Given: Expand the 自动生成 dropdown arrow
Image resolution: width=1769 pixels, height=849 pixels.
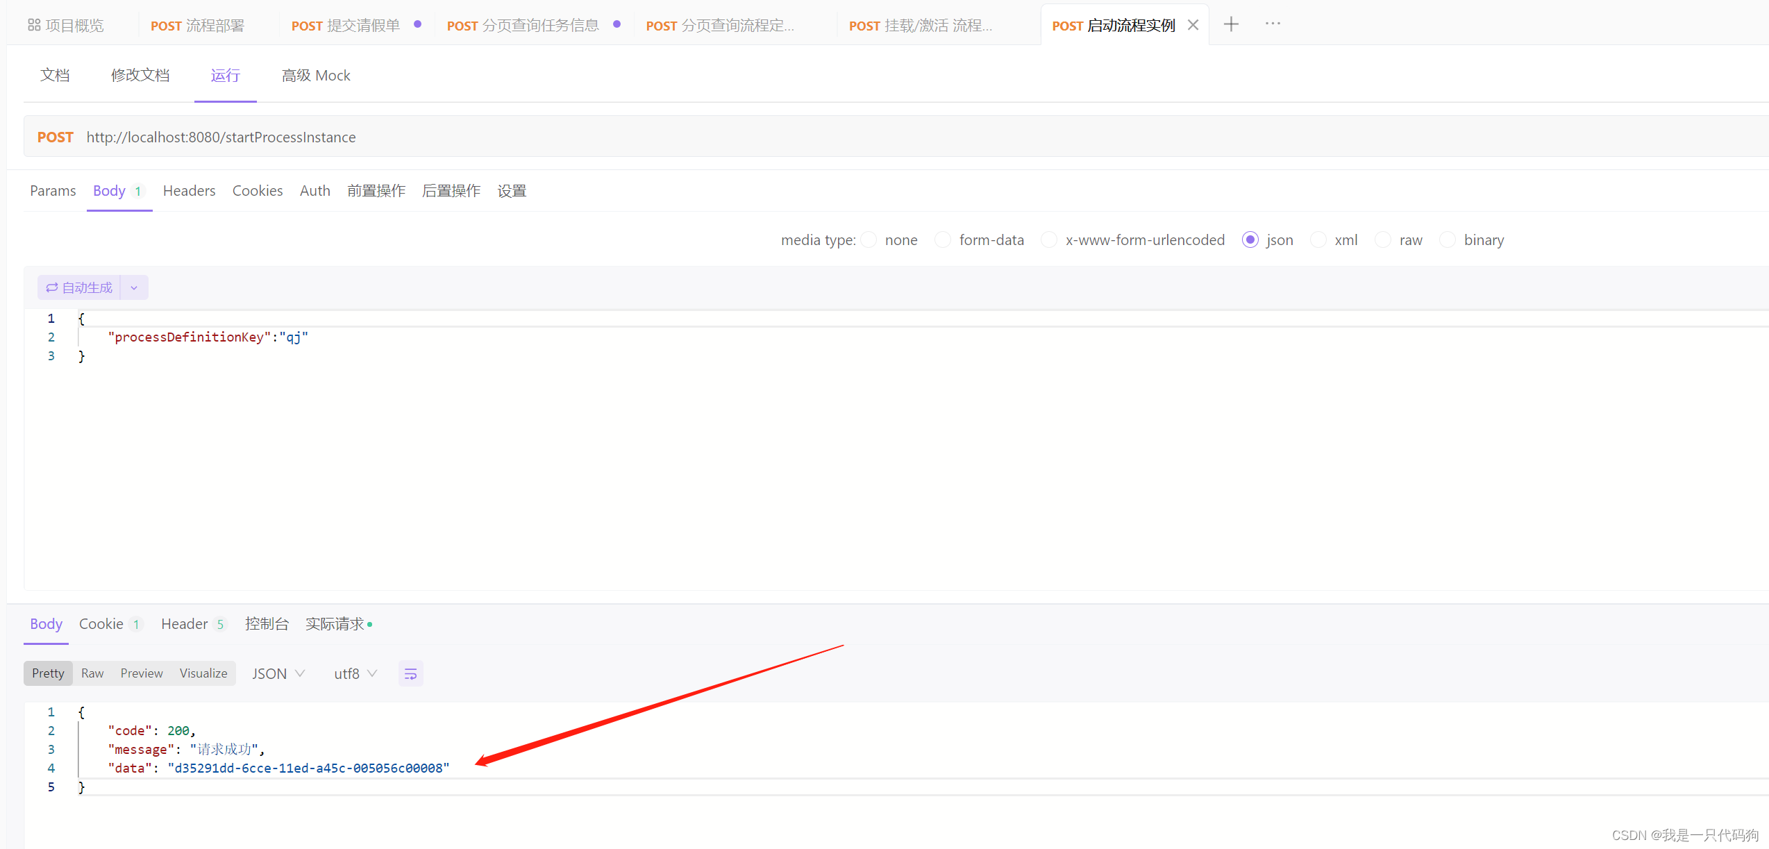Looking at the screenshot, I should click(134, 287).
